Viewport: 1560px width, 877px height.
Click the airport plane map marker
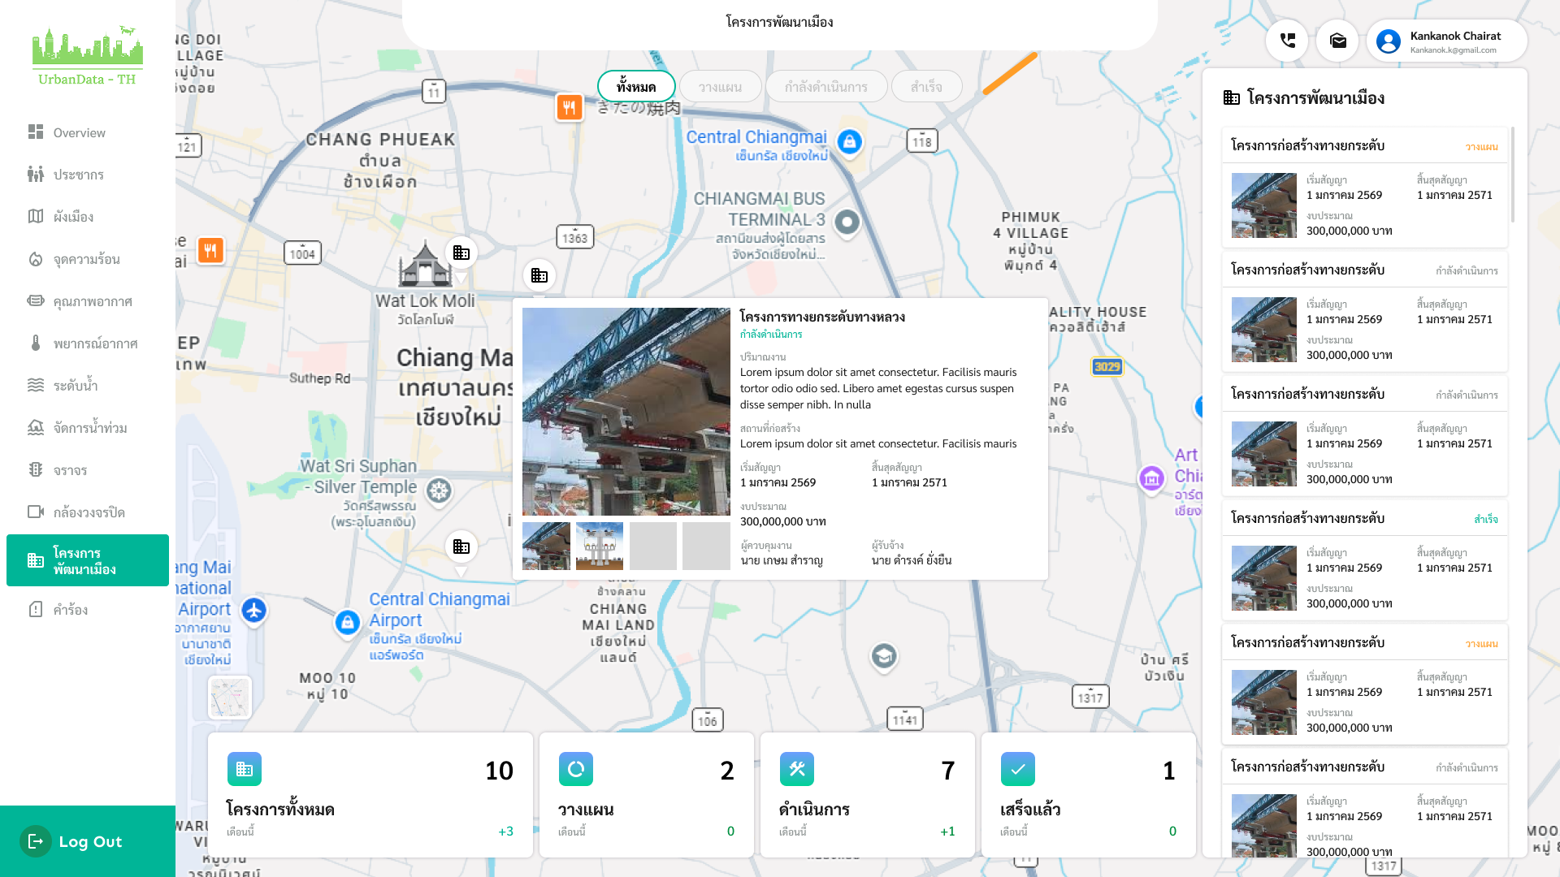click(x=254, y=610)
